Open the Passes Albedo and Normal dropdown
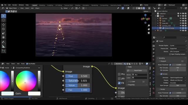This screenshot has width=188, height=105. pos(178,80)
